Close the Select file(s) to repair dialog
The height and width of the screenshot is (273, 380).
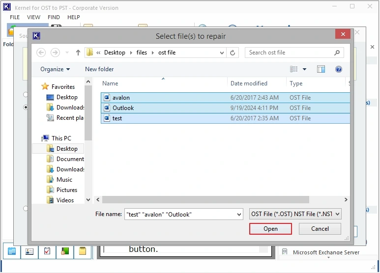pyautogui.click(x=343, y=34)
